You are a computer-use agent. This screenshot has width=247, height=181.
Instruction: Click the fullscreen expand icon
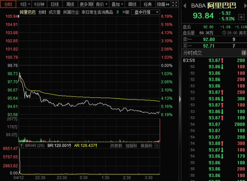coord(175,4)
